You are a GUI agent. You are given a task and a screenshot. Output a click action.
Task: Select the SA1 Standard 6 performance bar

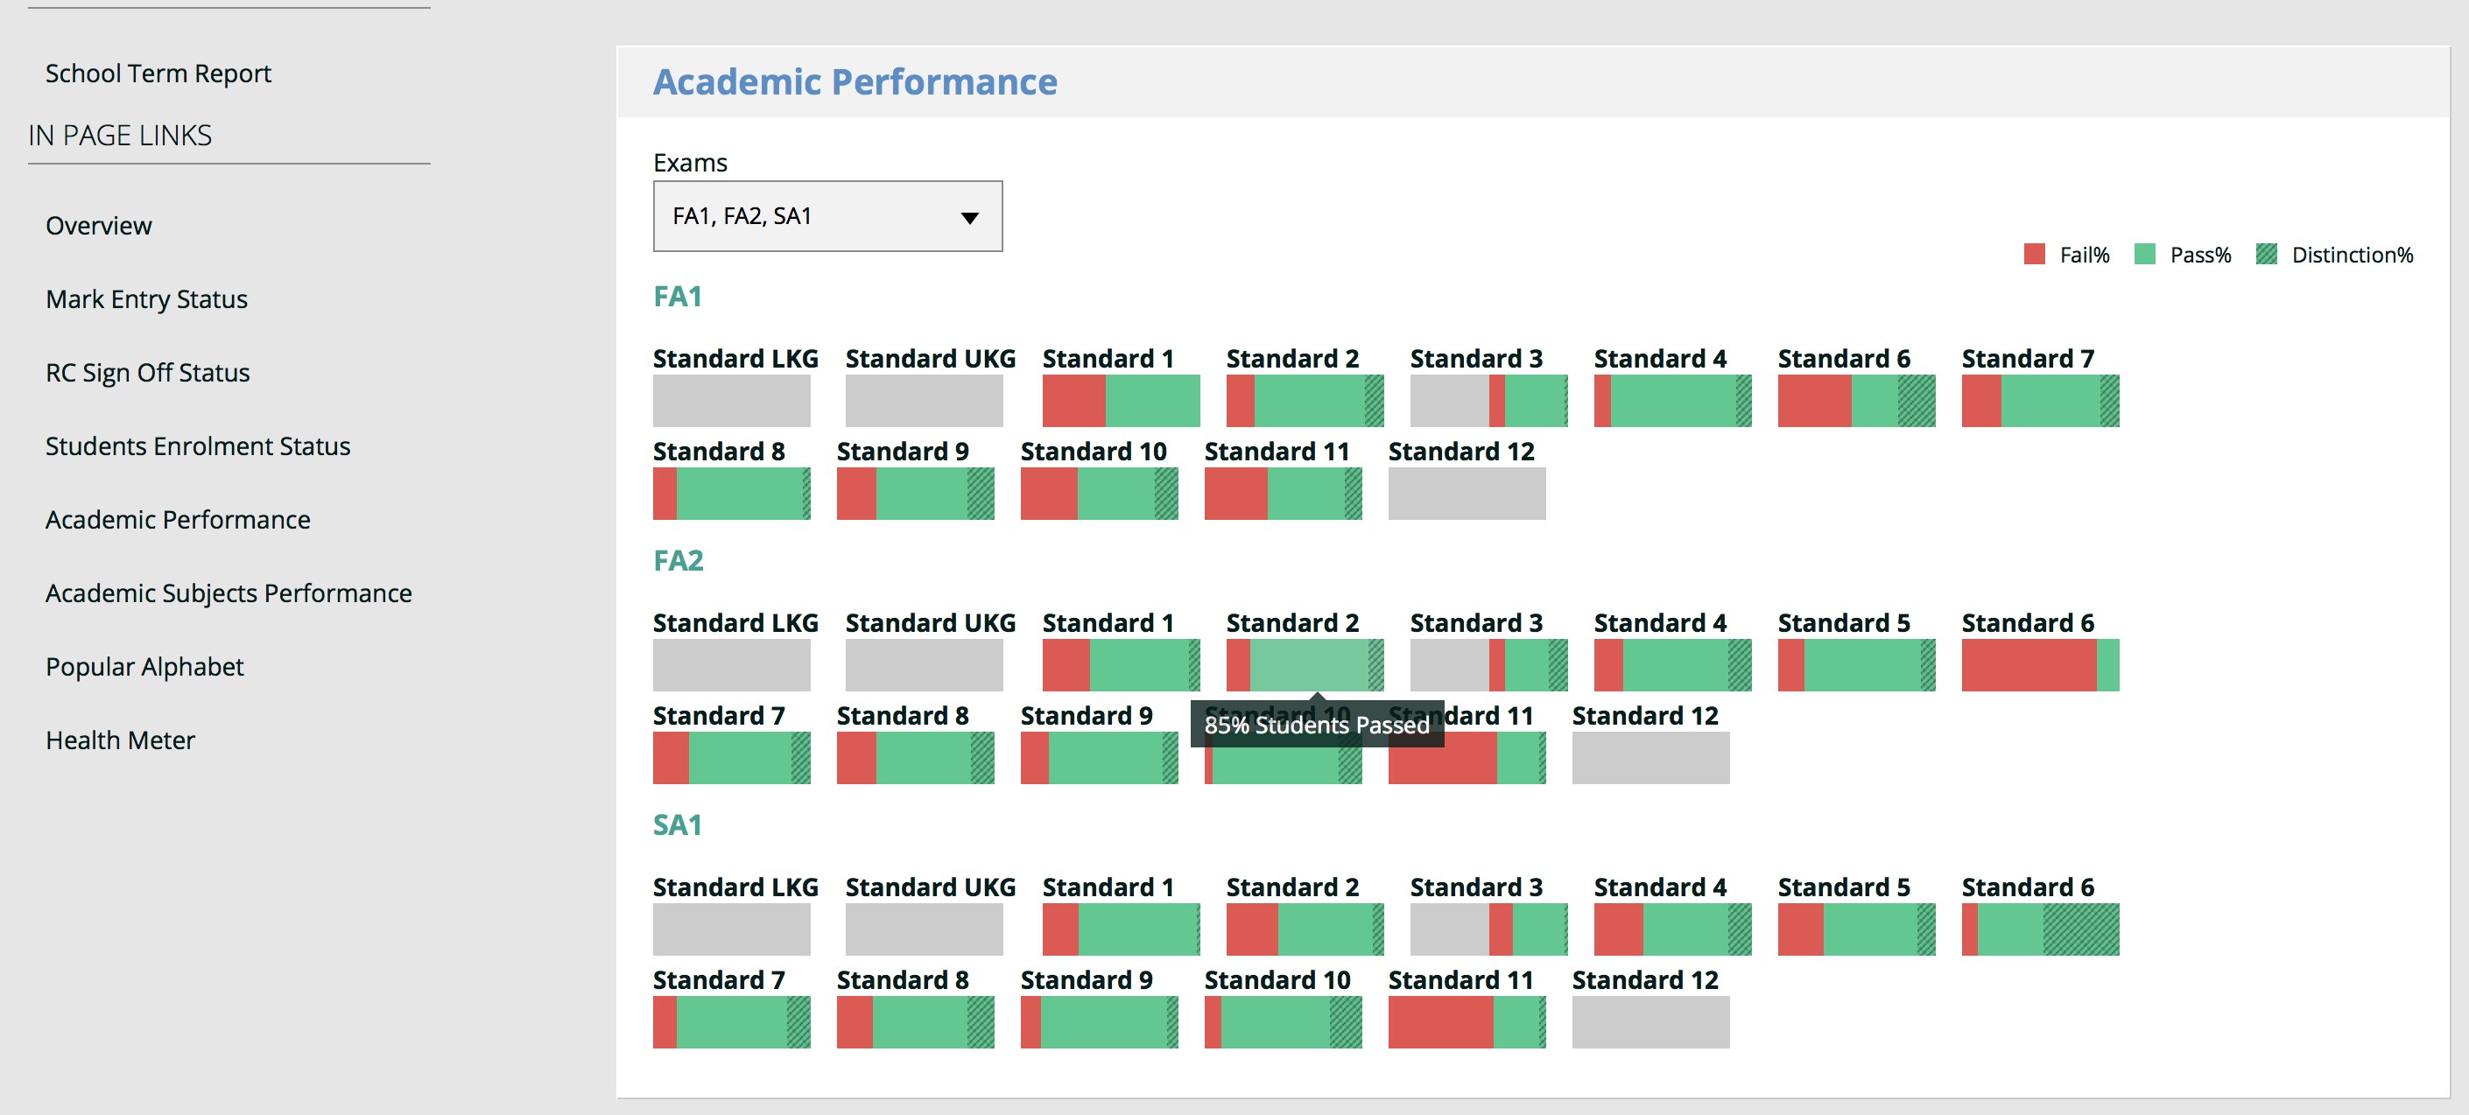(x=2040, y=929)
